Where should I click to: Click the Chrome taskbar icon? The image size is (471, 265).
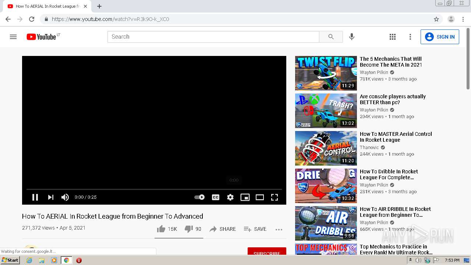tap(66, 260)
